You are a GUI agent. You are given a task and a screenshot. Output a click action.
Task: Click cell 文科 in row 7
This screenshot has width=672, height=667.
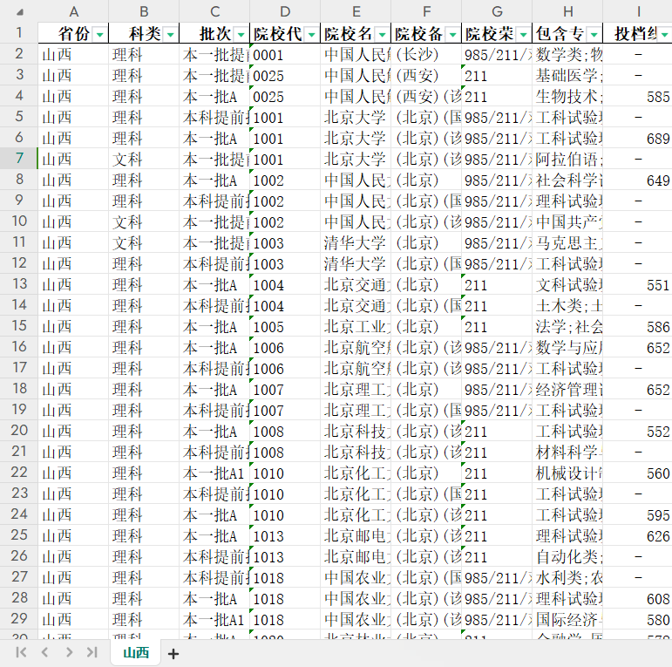coord(144,159)
